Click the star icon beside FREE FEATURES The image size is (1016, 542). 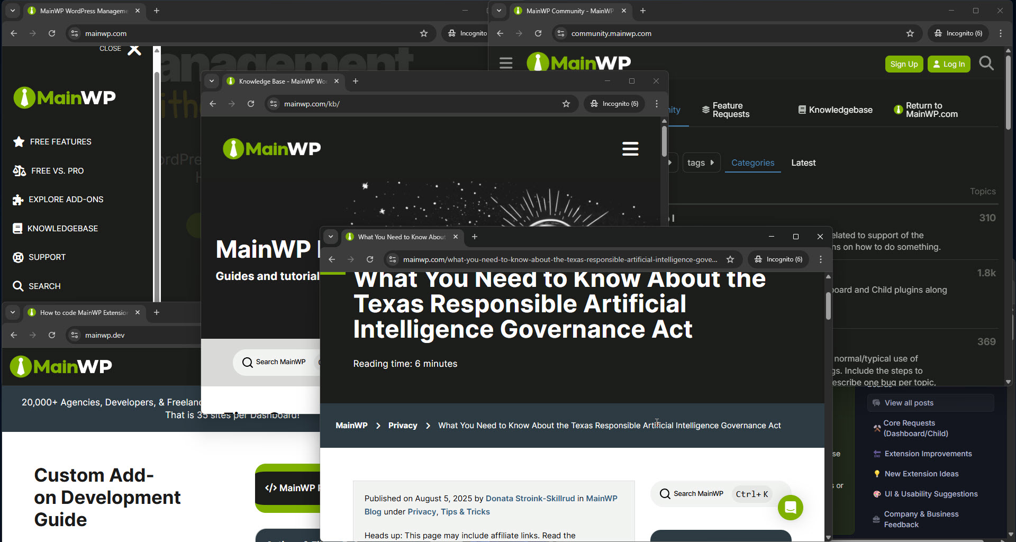click(x=19, y=142)
